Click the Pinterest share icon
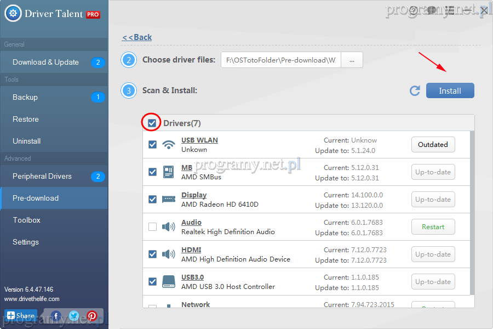Screen dimensions: 493x329 pyautogui.click(x=91, y=316)
